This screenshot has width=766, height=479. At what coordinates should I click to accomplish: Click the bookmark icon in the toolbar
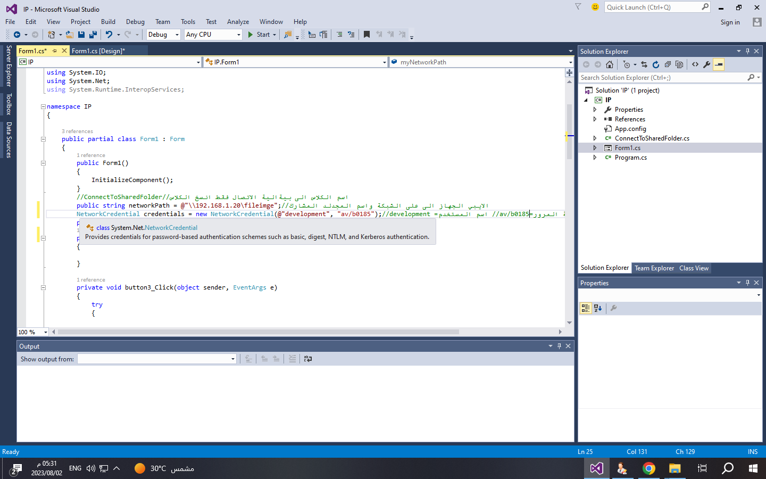tap(367, 35)
